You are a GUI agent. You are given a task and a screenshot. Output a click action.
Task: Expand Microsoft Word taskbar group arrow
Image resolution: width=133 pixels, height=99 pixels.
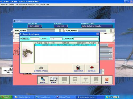(75, 97)
